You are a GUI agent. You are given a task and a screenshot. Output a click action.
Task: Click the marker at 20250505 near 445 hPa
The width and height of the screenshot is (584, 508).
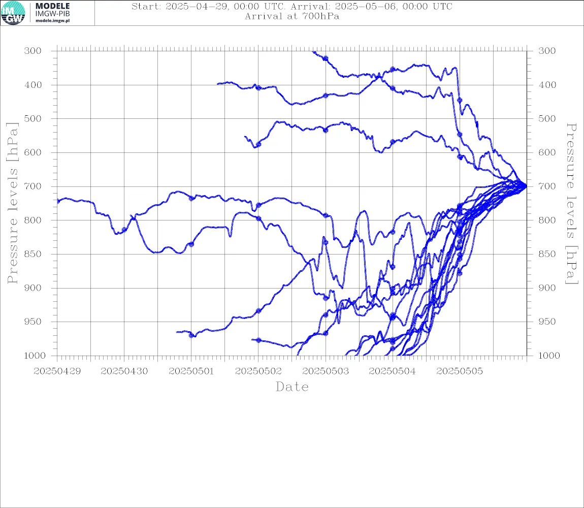(460, 100)
